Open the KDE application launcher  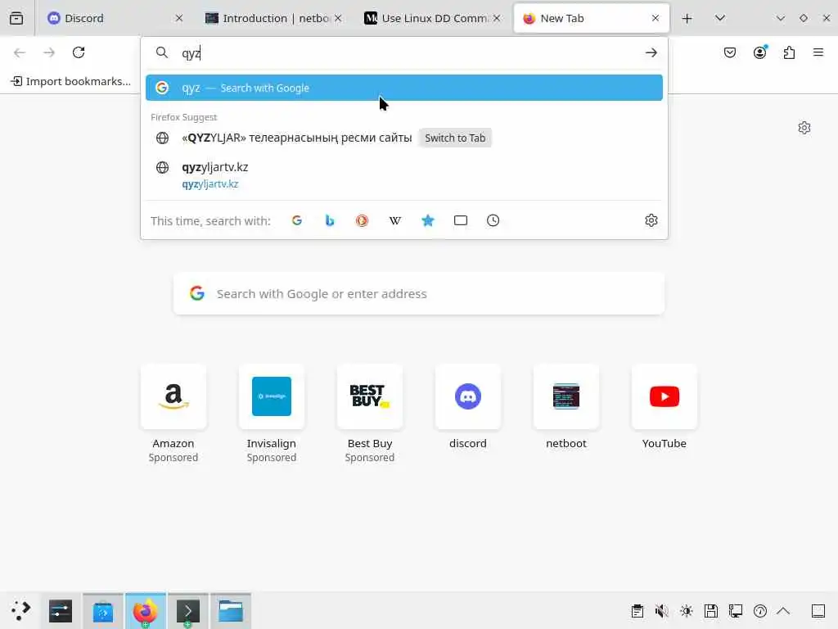tap(20, 611)
